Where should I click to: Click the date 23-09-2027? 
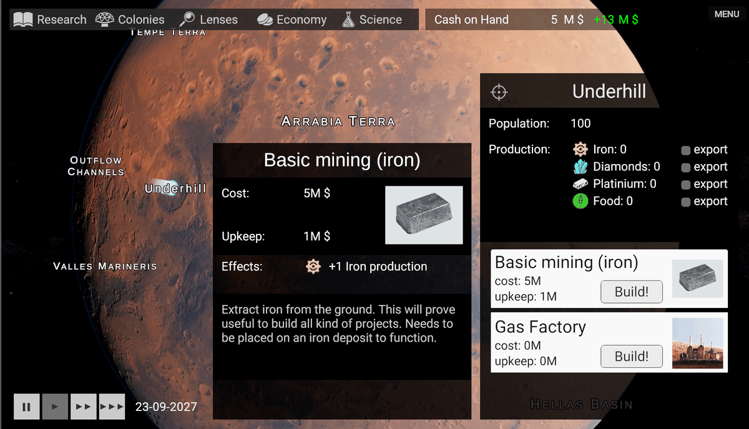pyautogui.click(x=166, y=407)
